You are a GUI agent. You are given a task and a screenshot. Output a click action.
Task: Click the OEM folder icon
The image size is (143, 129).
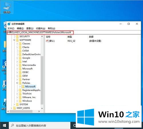coord(20,76)
